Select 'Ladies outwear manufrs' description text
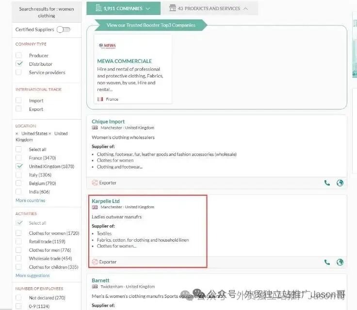The height and width of the screenshot is (310, 357). 116,217
